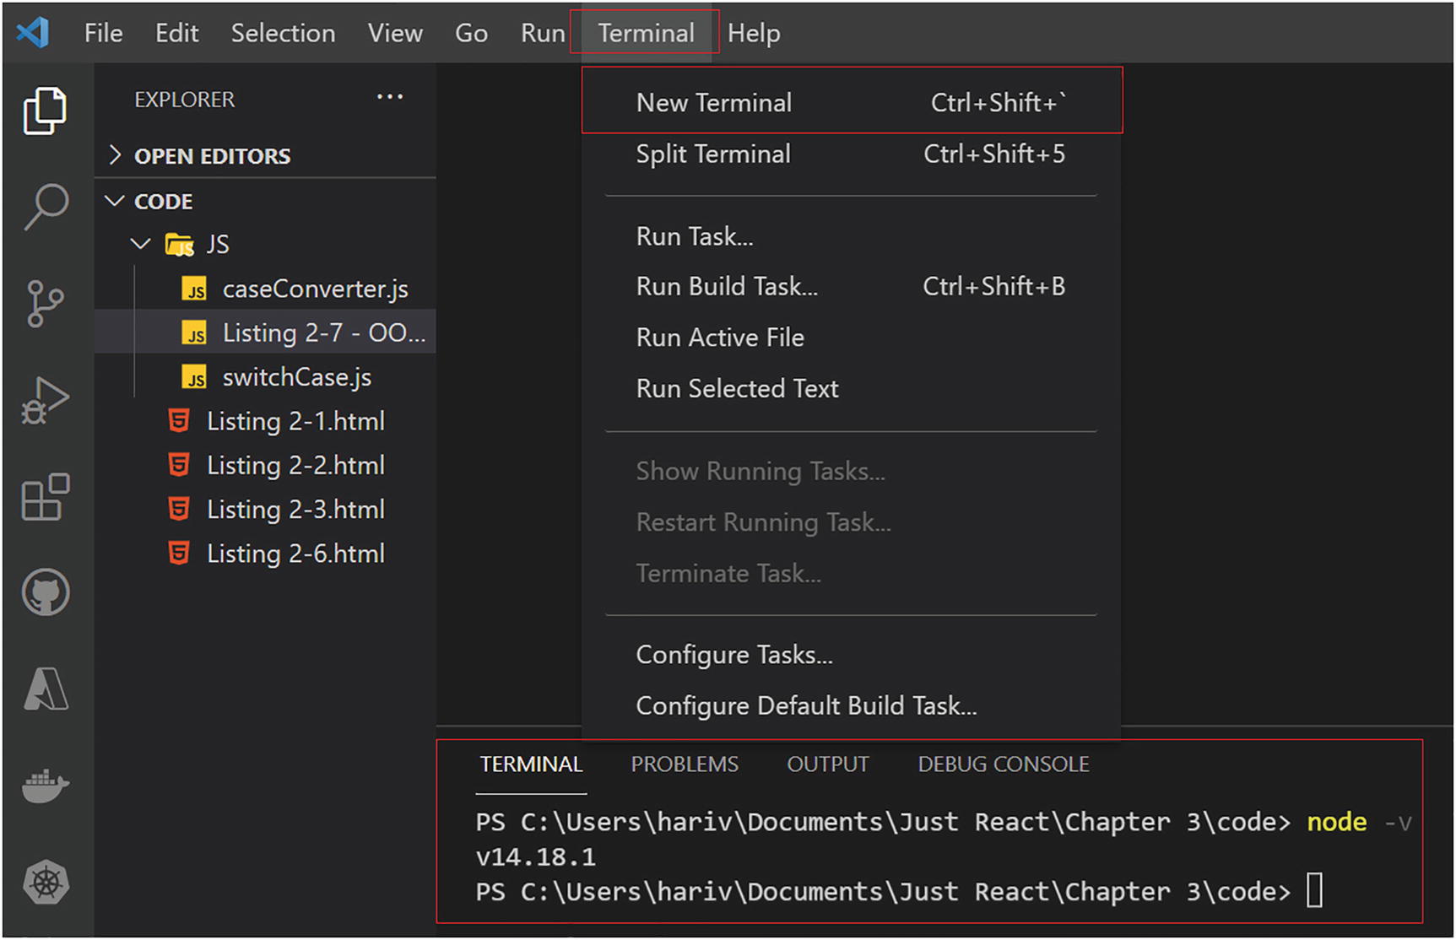Switch to the Debug Console tab
This screenshot has height=940, width=1456.
pos(1003,764)
